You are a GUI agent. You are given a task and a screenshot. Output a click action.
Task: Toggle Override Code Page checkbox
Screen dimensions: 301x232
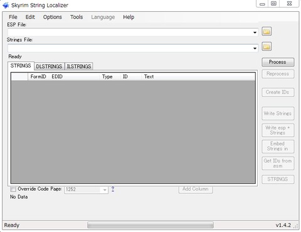(x=13, y=189)
